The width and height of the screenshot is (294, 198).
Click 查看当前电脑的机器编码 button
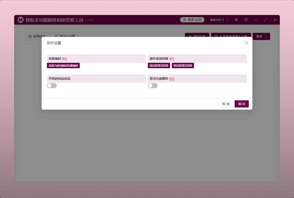[63, 66]
